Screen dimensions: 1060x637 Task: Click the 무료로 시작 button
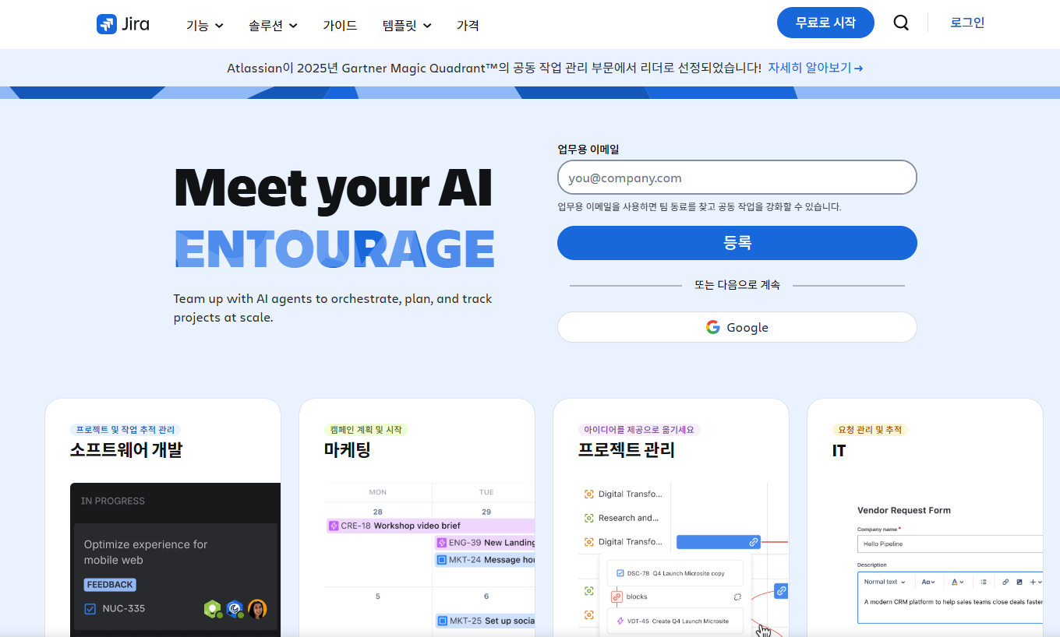tap(825, 23)
